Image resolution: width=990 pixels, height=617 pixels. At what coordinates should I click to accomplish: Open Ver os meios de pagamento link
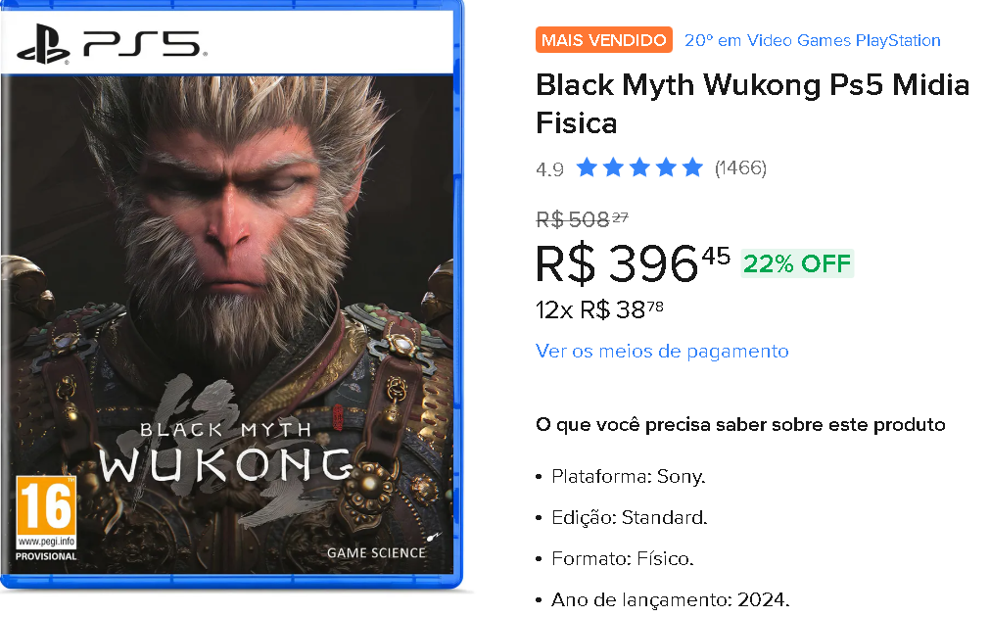(x=662, y=351)
